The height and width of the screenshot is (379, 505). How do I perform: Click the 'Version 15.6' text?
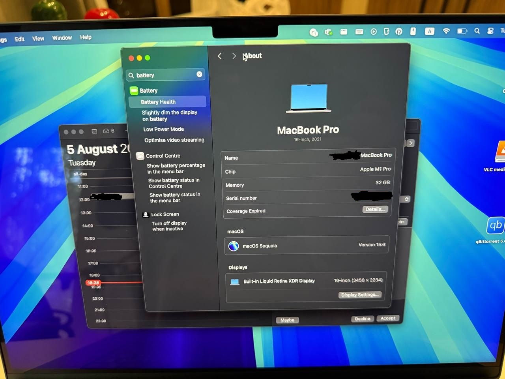coord(372,245)
